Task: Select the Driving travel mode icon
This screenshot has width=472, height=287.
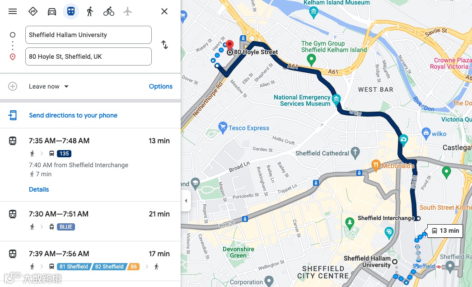Action: tap(52, 11)
